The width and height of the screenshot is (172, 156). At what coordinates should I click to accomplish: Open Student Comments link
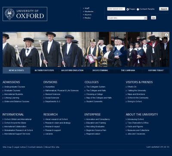94,101
